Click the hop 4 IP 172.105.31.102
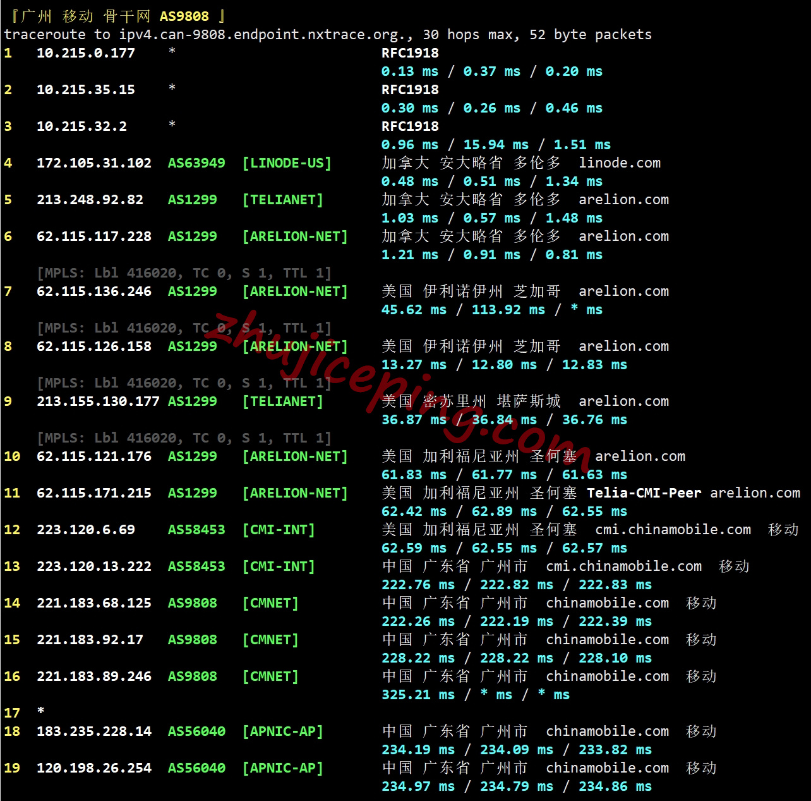 tap(94, 163)
